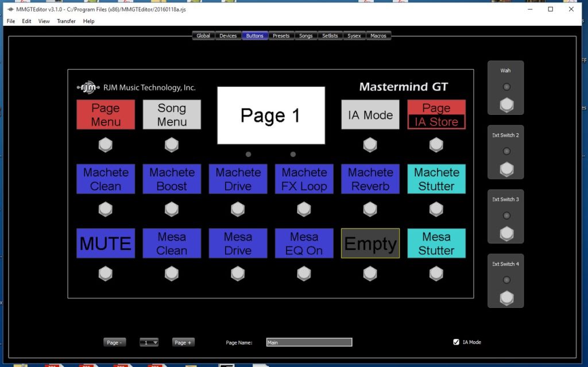The height and width of the screenshot is (367, 588).
Task: Open the page number dropdown
Action: [x=149, y=342]
